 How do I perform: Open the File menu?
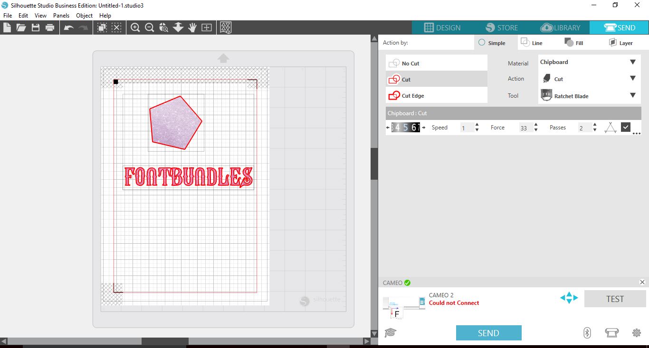tap(7, 16)
